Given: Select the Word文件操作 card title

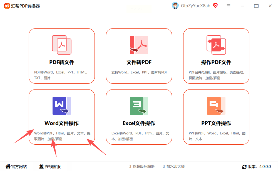Looking at the screenshot, I should pyautogui.click(x=61, y=123).
